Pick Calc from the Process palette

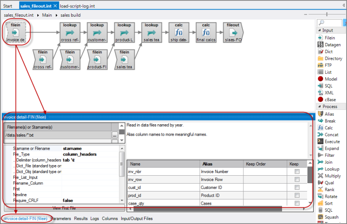[325, 128]
